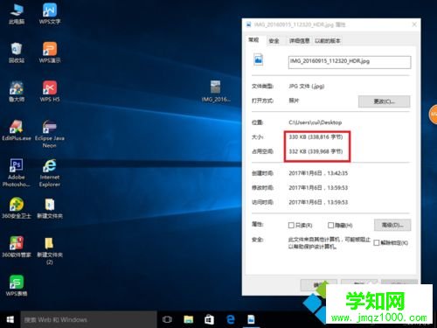Select the 新建文件夹 desktop folder
The height and width of the screenshot is (328, 437).
point(50,208)
